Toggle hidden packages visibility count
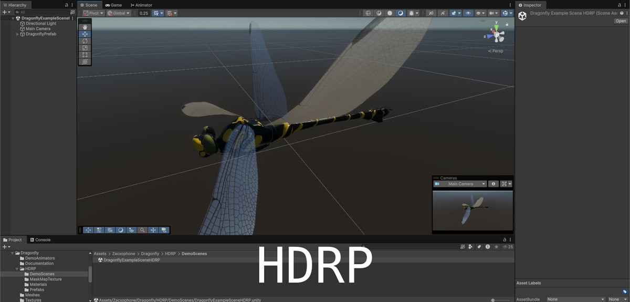Screen dimensions: 630x302 (508, 247)
